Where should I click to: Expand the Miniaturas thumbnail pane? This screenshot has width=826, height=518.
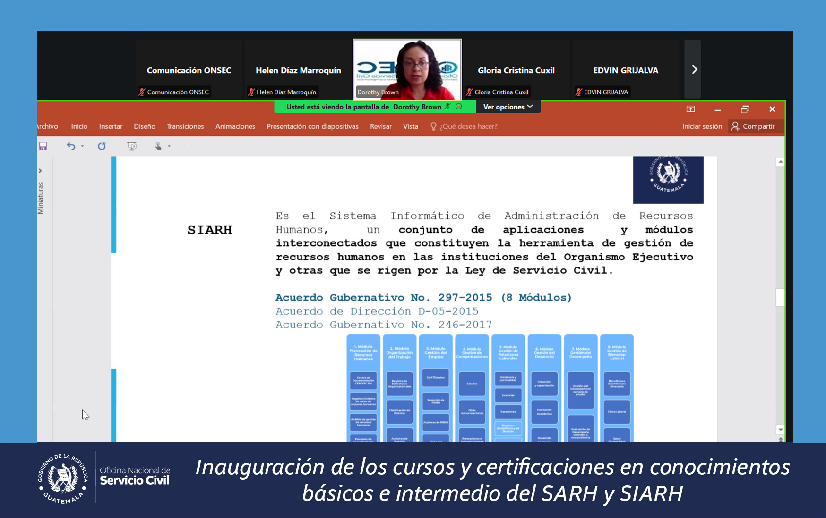point(40,171)
